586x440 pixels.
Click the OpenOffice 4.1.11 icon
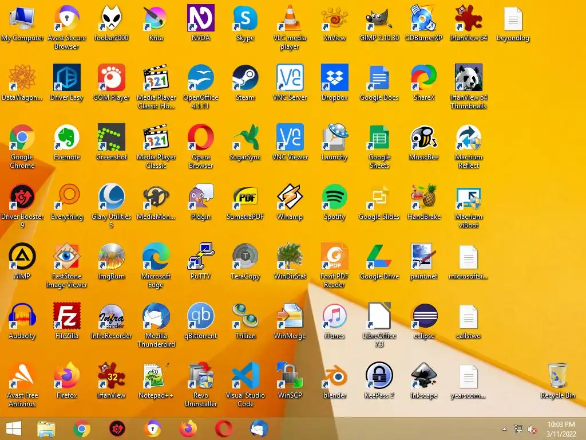201,77
